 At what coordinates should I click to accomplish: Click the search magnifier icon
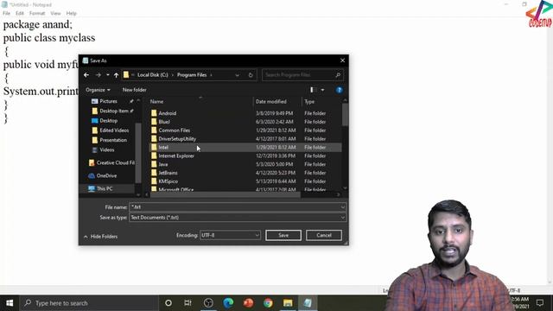point(338,75)
